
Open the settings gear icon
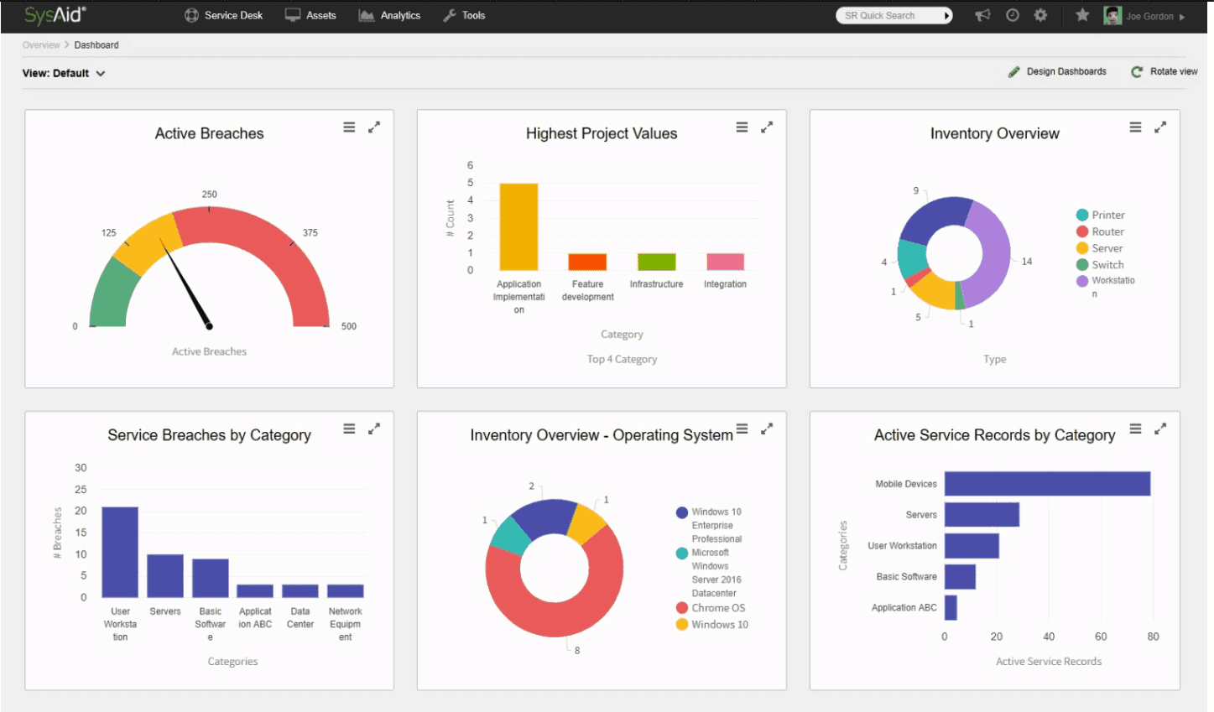1040,15
